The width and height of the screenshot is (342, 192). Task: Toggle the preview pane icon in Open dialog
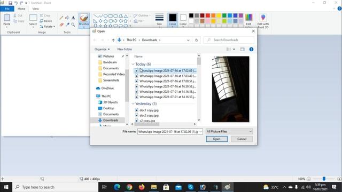point(242,49)
